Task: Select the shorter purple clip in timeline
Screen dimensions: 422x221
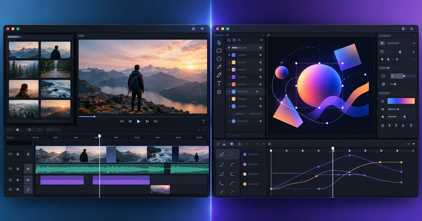Action: click(x=62, y=180)
